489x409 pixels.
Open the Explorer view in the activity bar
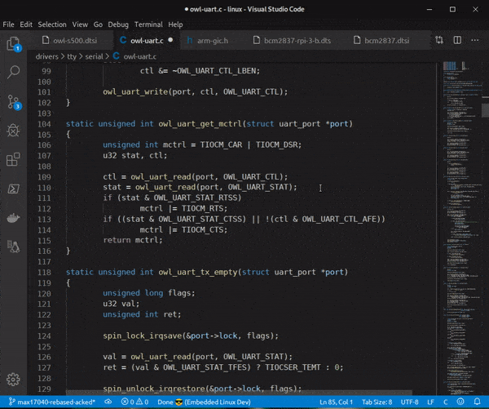13,43
